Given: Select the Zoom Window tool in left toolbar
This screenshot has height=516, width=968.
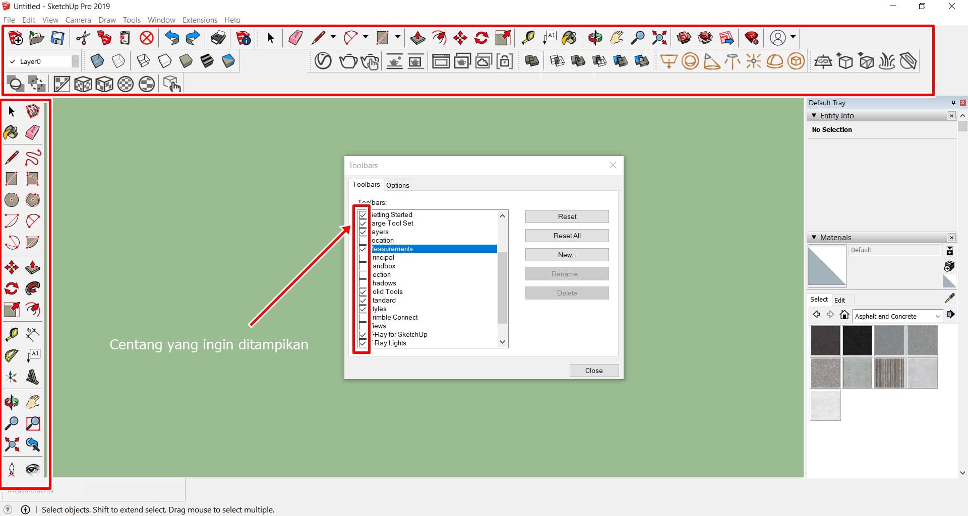Looking at the screenshot, I should pyautogui.click(x=33, y=423).
